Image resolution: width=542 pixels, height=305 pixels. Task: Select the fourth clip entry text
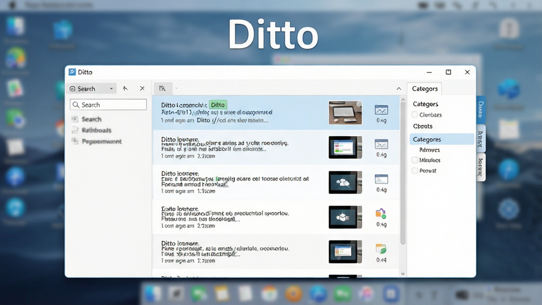[225, 217]
